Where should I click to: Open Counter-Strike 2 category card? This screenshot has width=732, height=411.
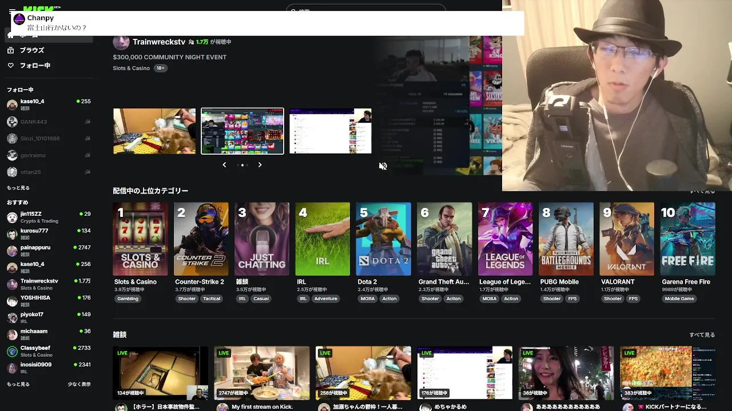tap(201, 239)
